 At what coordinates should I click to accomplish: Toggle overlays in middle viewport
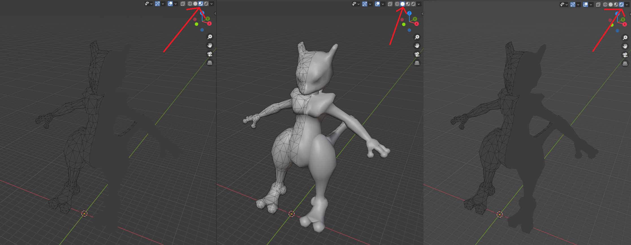[377, 4]
